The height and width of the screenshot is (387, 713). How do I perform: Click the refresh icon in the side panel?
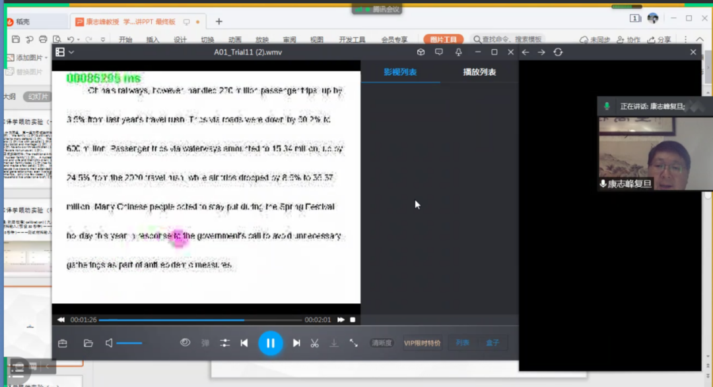click(558, 52)
